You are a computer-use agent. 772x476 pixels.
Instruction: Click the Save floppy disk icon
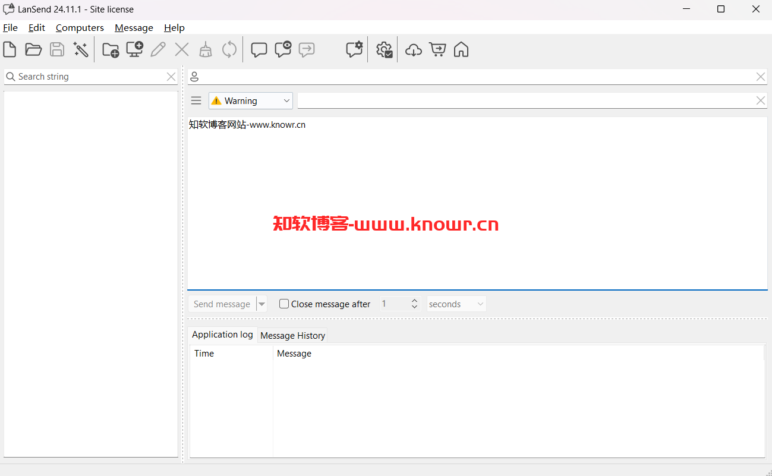tap(57, 49)
